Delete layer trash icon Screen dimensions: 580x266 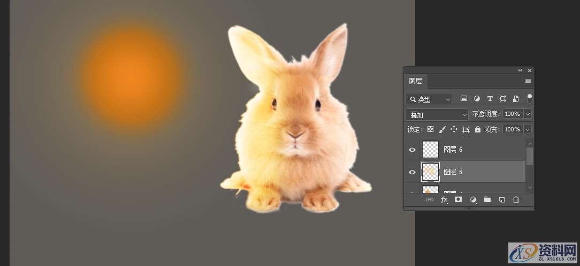pyautogui.click(x=516, y=200)
